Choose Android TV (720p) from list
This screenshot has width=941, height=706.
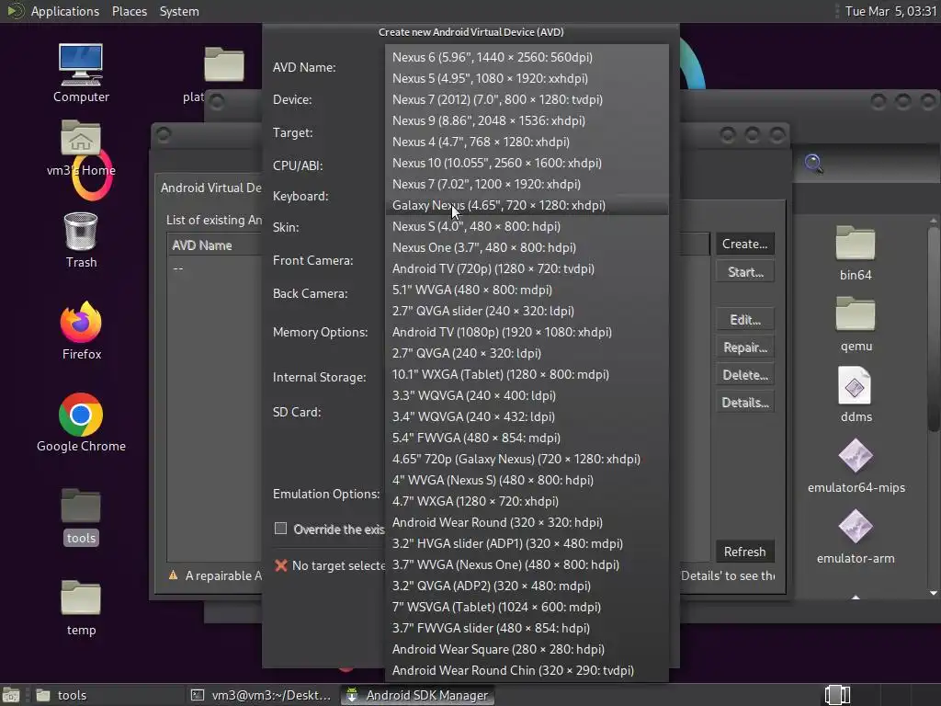tap(527, 268)
